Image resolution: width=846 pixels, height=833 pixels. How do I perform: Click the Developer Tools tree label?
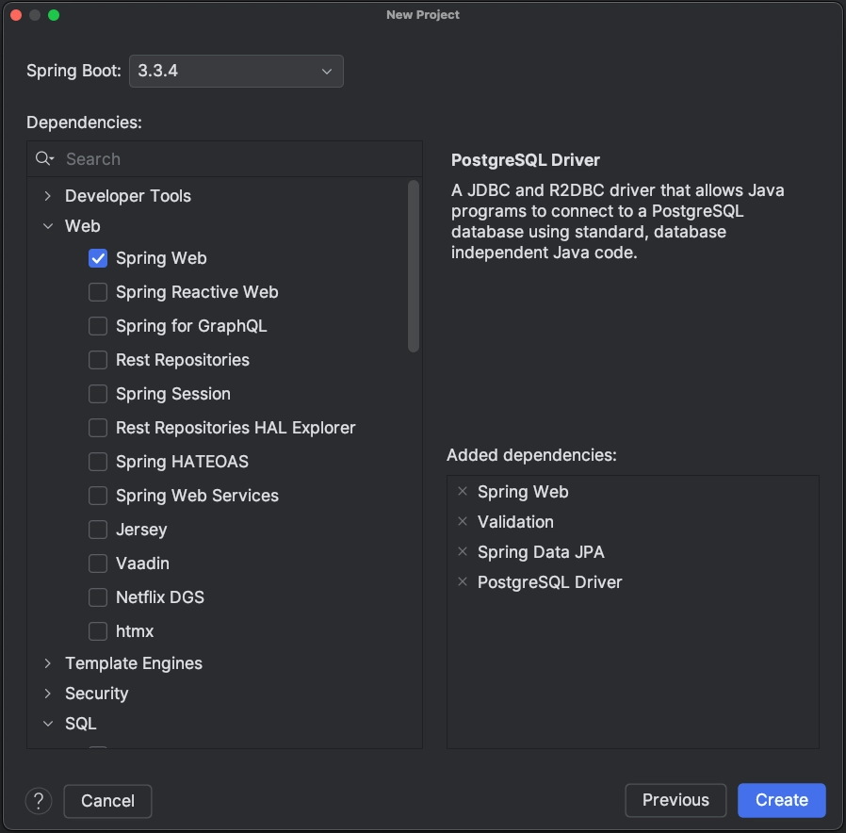[x=128, y=196]
